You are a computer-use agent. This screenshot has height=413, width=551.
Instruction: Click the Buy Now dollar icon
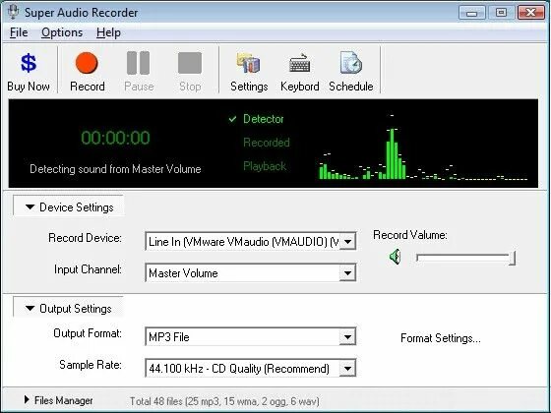[29, 63]
